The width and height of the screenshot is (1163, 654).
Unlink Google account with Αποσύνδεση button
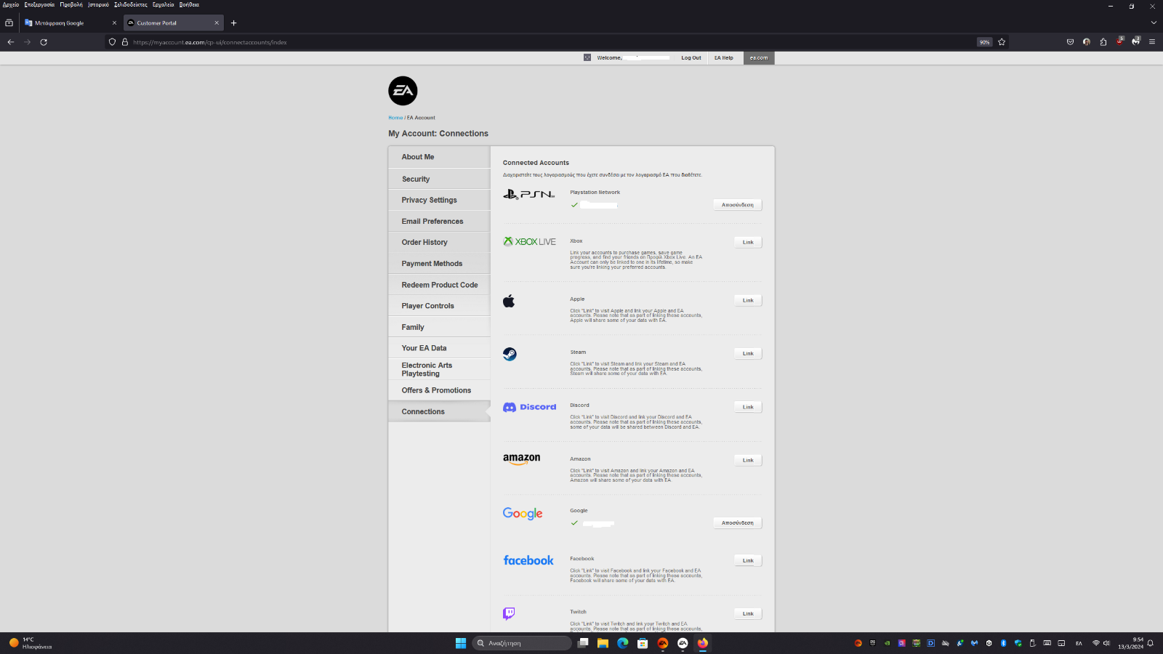(737, 522)
